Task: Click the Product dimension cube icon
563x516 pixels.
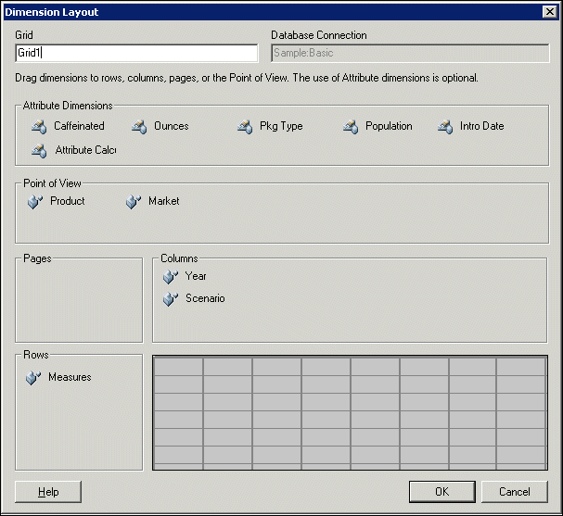Action: [x=35, y=202]
